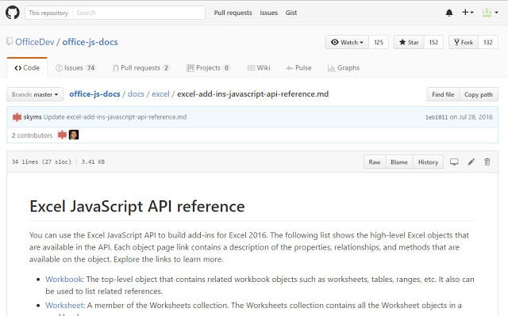Click the 3.41 KB file size text
The height and width of the screenshot is (316, 508).
point(93,162)
